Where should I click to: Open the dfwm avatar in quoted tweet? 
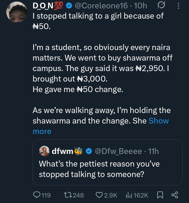(44, 151)
